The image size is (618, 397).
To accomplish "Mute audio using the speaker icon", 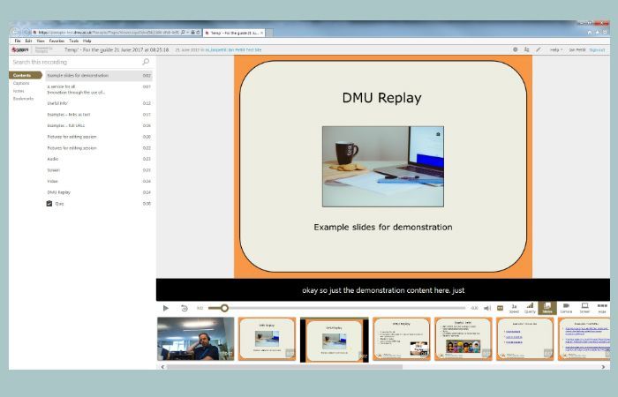I will 487,308.
